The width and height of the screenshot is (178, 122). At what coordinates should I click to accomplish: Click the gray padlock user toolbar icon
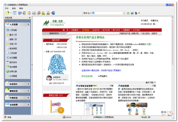point(48,13)
